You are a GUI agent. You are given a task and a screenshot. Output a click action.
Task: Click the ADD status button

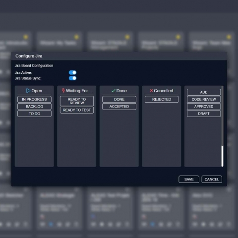tap(204, 92)
